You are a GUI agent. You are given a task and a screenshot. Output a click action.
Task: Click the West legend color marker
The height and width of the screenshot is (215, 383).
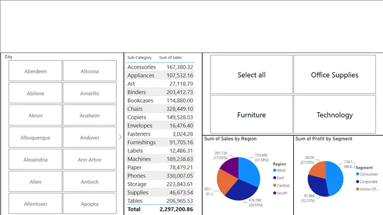coord(275,170)
